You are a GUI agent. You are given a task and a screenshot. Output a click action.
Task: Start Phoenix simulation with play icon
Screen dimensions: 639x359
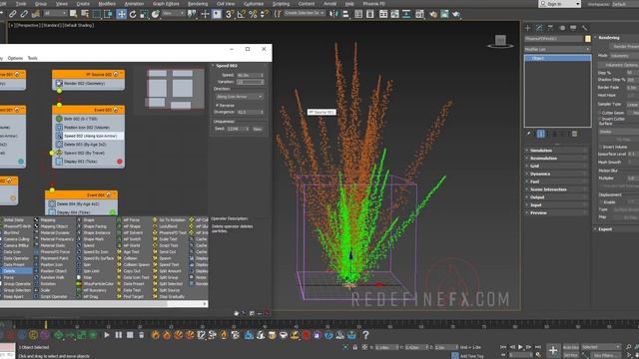107,335
